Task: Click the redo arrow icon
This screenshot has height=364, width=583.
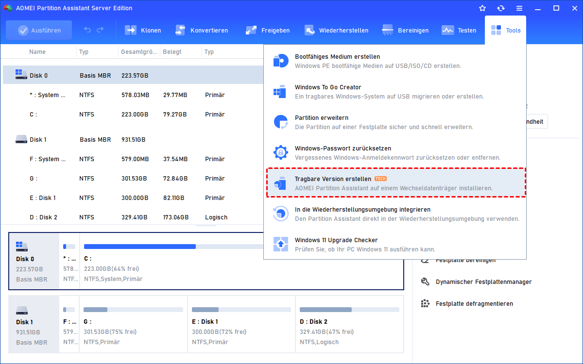Action: click(x=100, y=30)
